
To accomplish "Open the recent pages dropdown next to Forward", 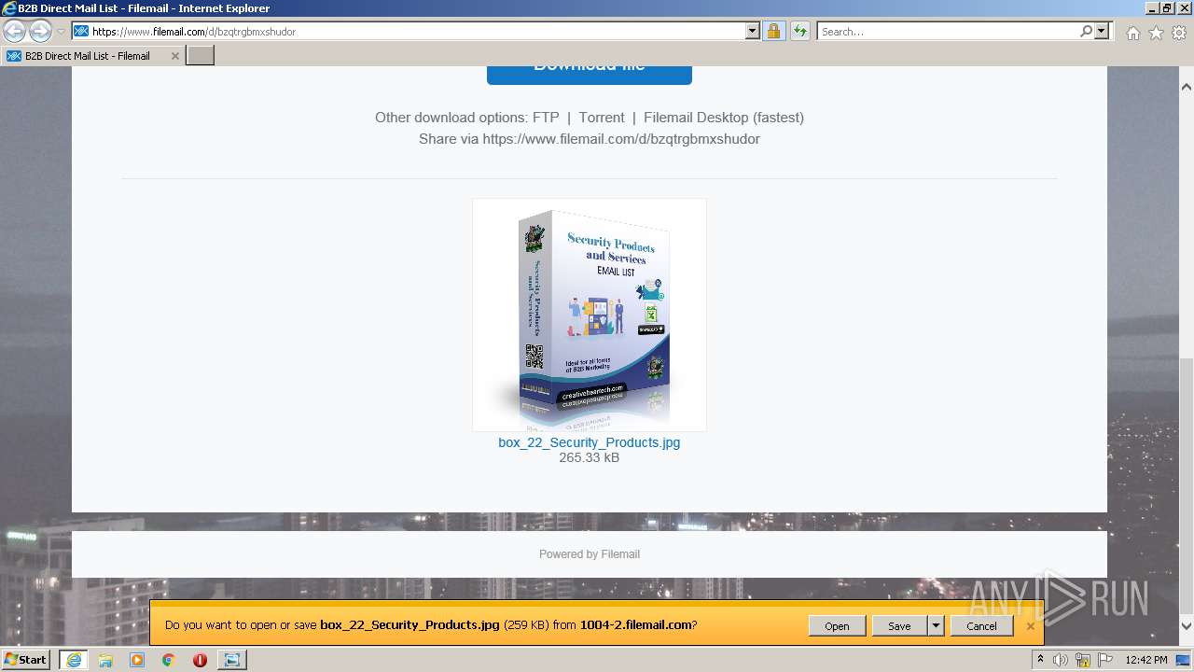I will [x=61, y=32].
